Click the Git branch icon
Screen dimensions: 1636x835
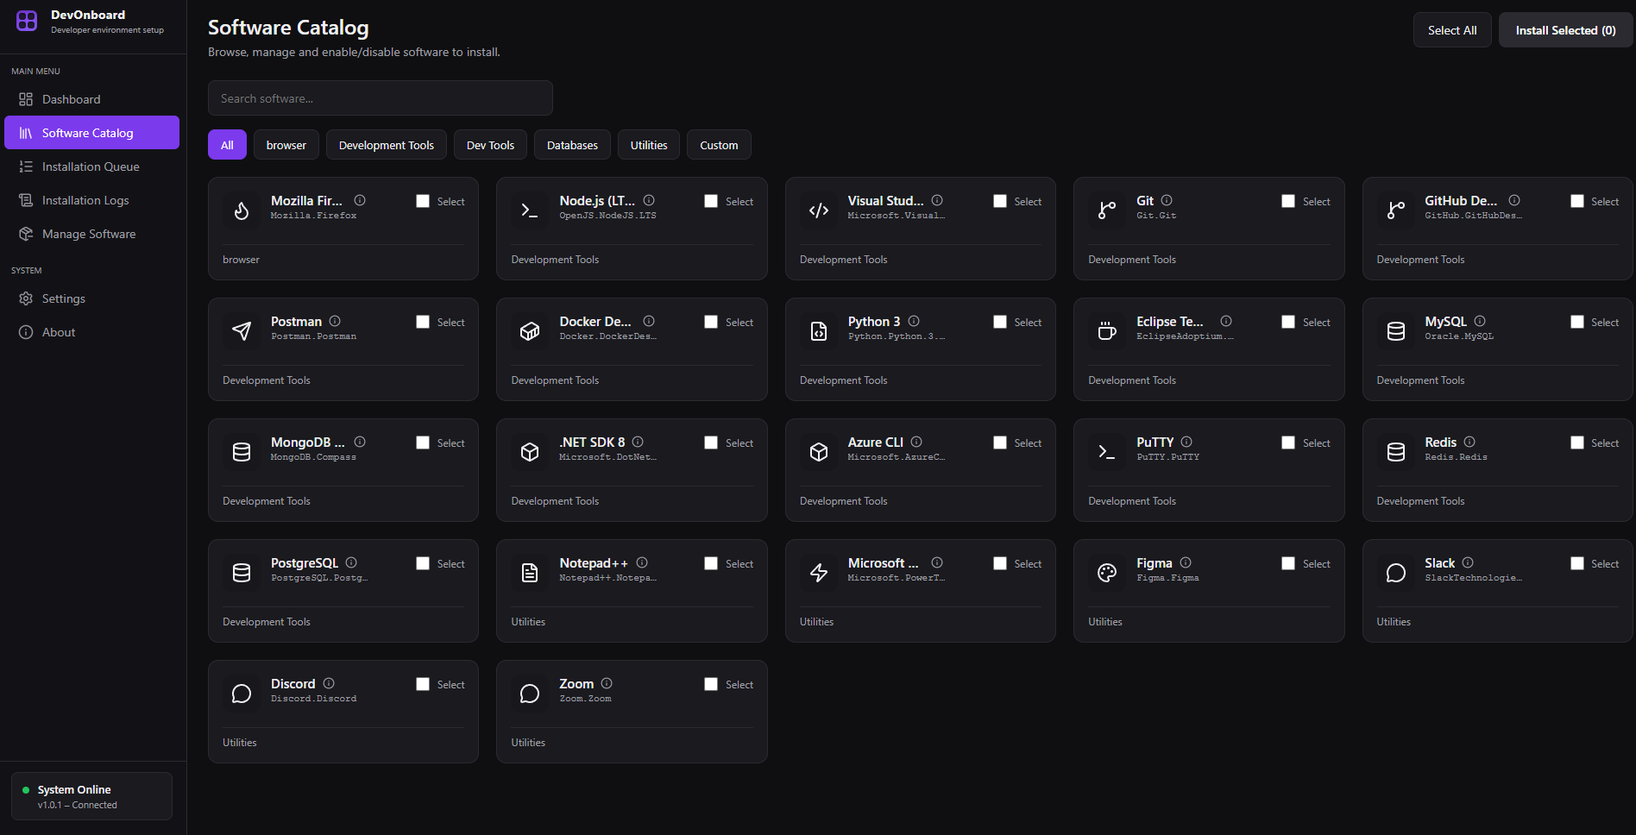1107,210
